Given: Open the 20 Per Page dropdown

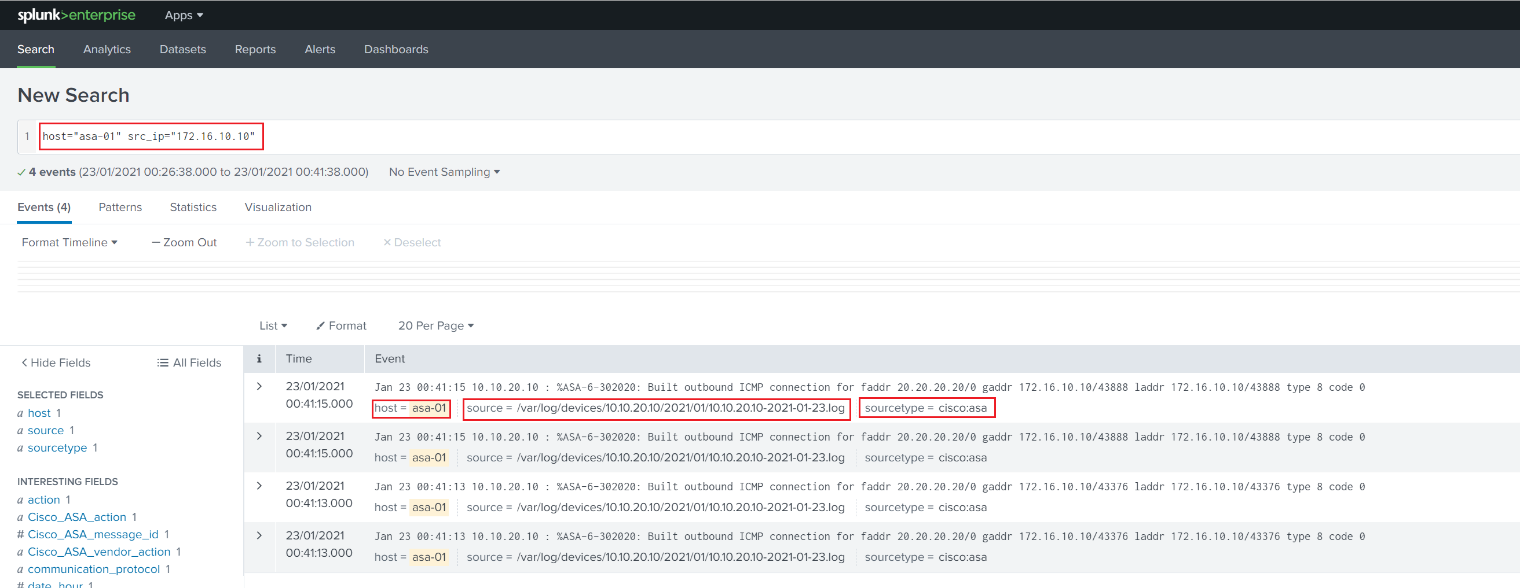Looking at the screenshot, I should [435, 326].
